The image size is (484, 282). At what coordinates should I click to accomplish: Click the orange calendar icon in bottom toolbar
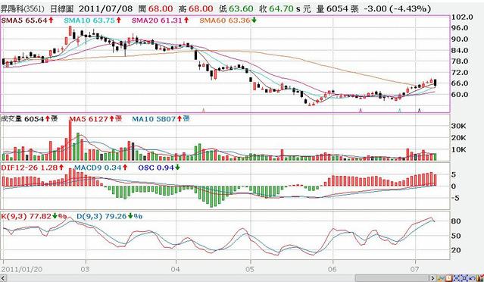[449, 278]
